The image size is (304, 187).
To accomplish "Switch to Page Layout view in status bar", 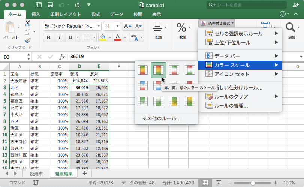I will pos(218,183).
